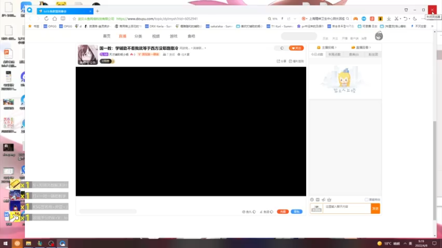The height and width of the screenshot is (248, 442).
Task: Open the envelope icon above chat input
Action: pyautogui.click(x=318, y=200)
